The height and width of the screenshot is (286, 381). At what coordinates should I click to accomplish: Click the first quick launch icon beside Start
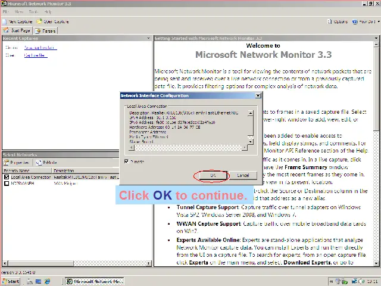click(30, 281)
